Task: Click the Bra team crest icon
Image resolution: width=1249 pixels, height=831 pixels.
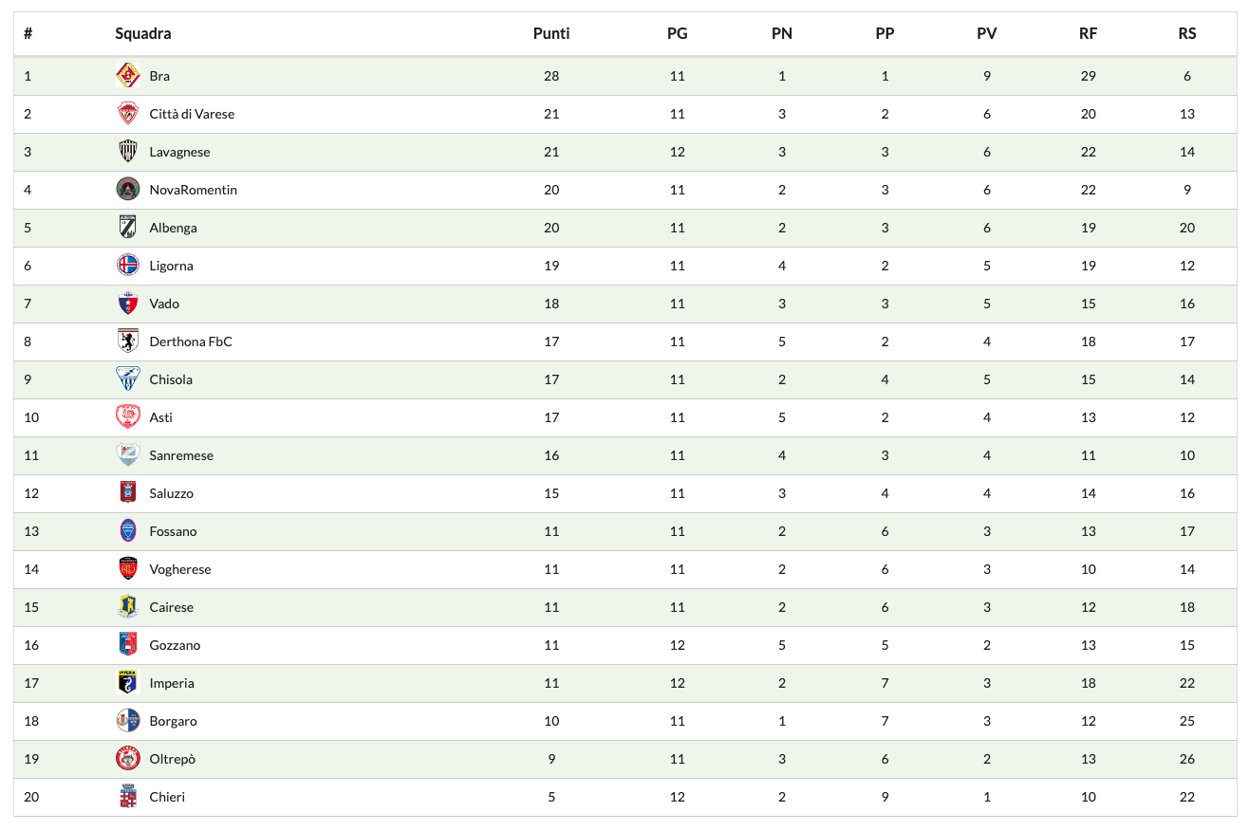Action: tap(127, 76)
